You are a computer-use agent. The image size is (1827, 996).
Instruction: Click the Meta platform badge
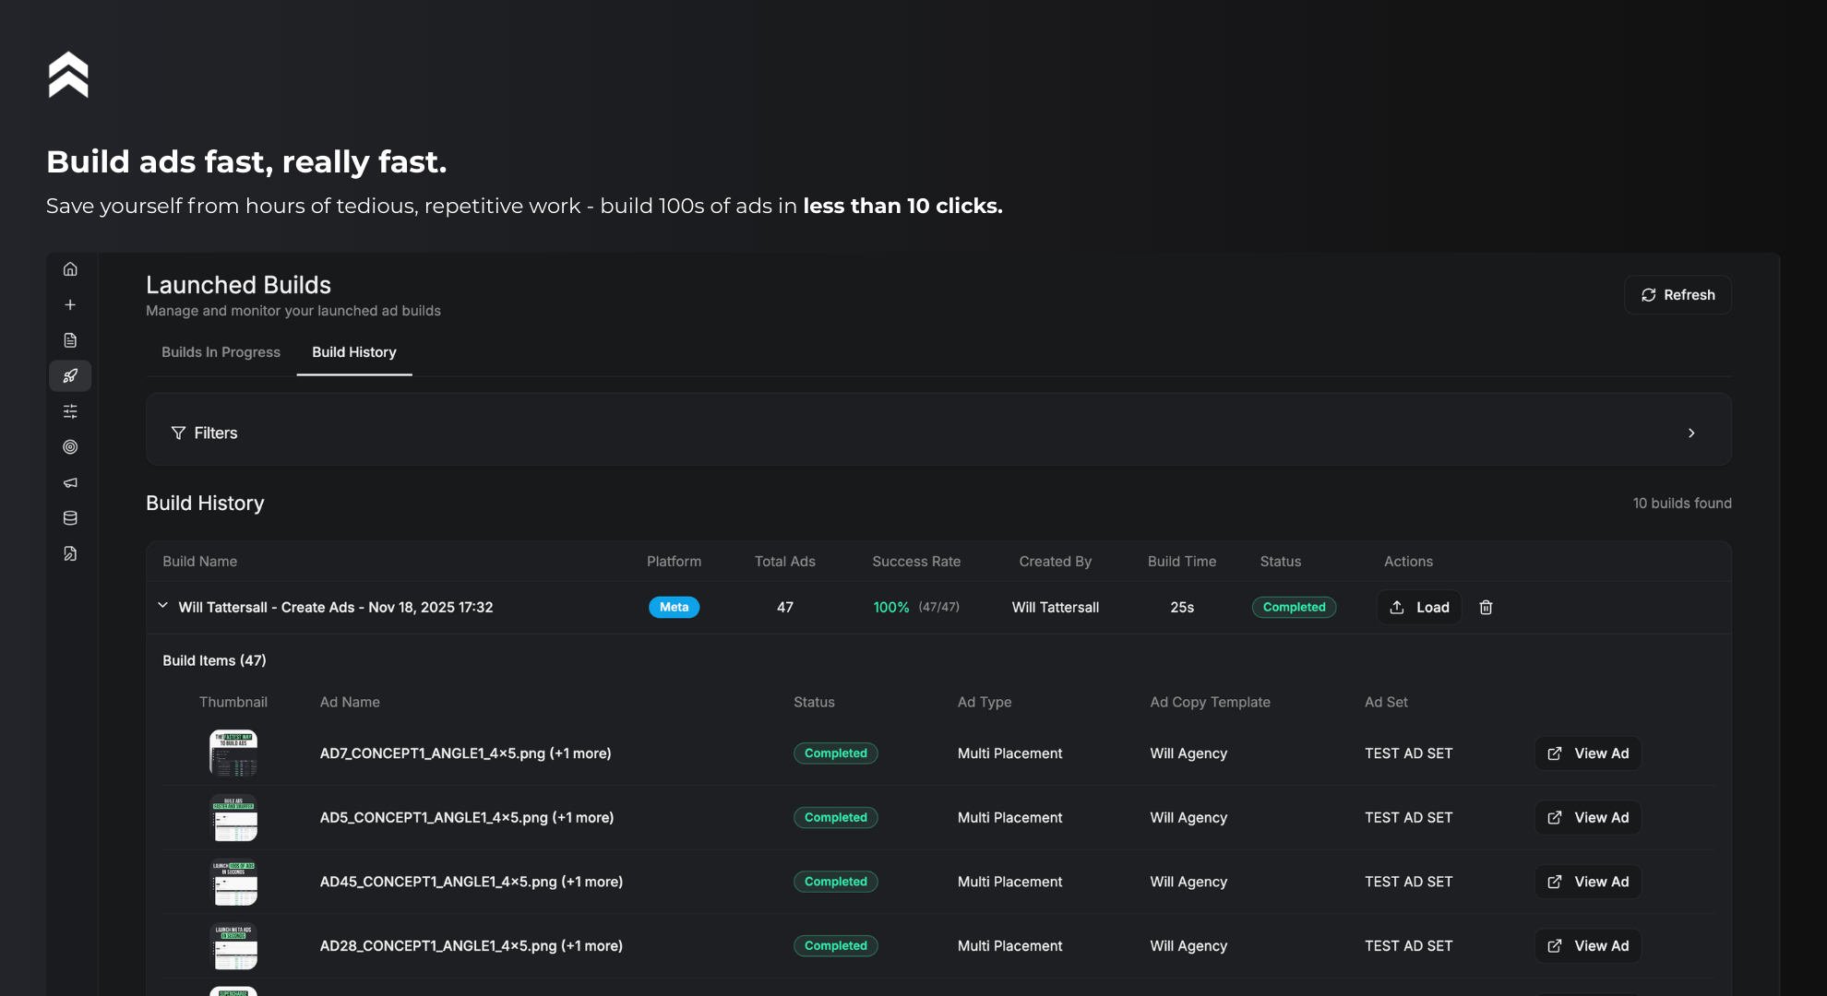(674, 607)
